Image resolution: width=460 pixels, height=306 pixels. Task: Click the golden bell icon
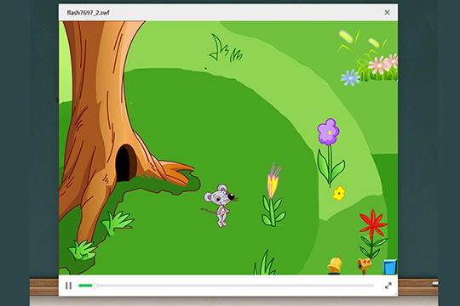[335, 265]
